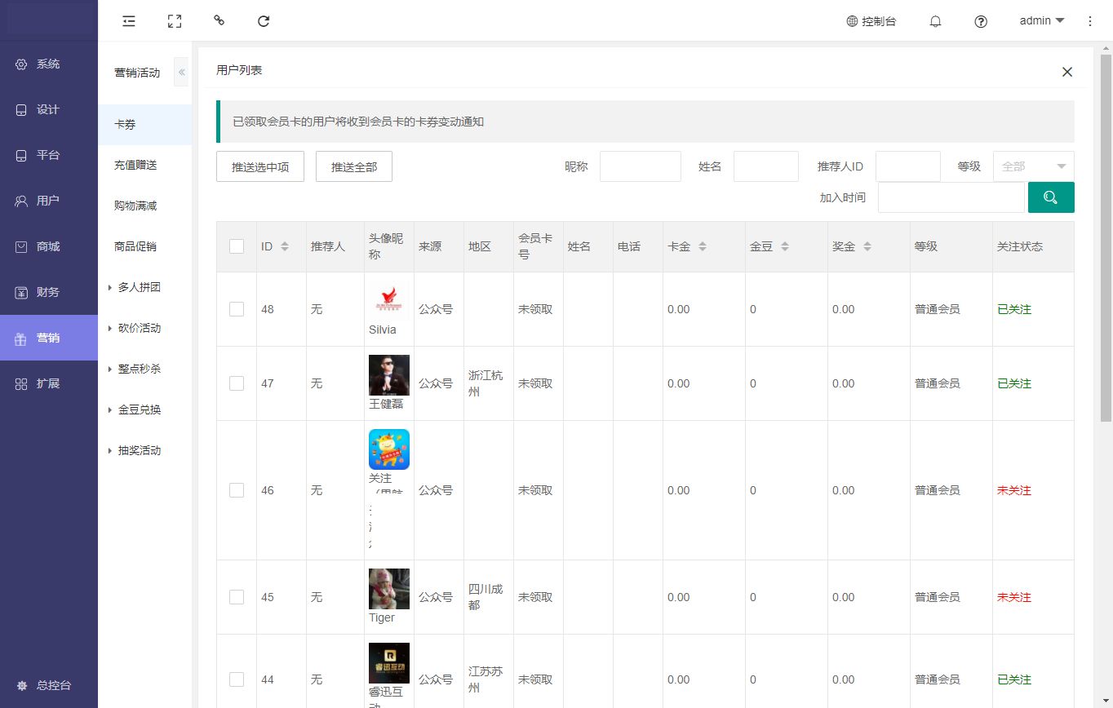Check the row for user ID 45

tap(237, 597)
